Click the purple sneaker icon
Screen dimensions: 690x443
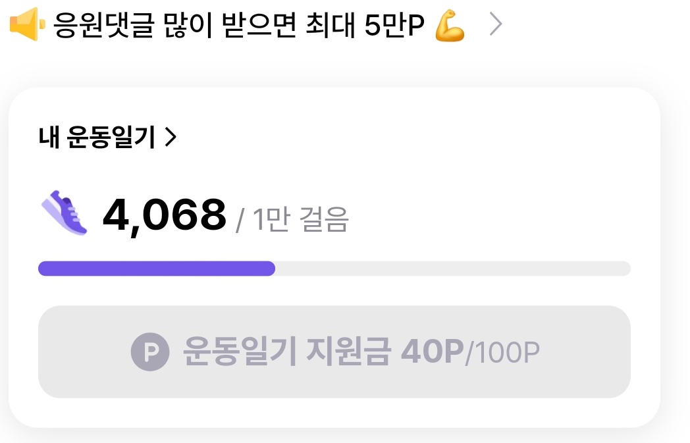click(x=64, y=213)
